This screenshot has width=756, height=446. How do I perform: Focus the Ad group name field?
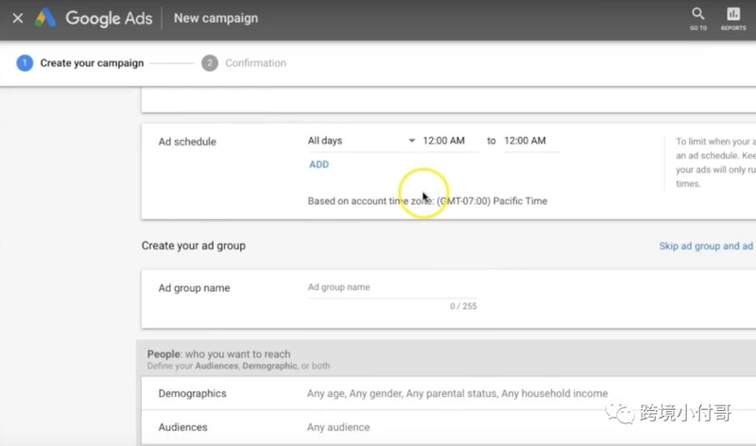tap(392, 287)
